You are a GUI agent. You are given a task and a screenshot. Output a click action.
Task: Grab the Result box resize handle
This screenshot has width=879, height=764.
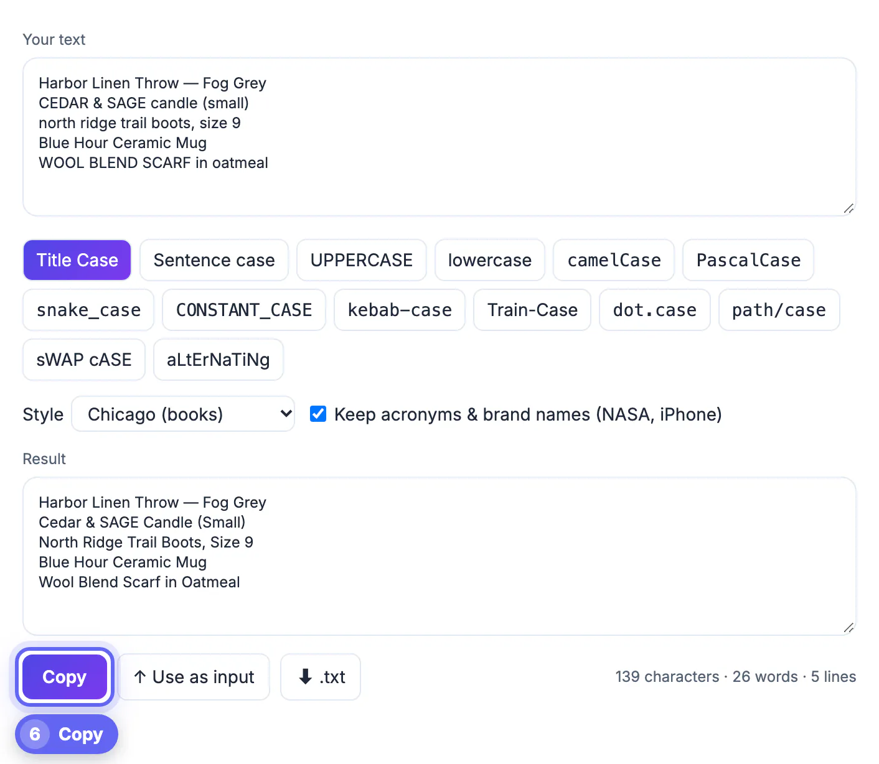pos(848,628)
